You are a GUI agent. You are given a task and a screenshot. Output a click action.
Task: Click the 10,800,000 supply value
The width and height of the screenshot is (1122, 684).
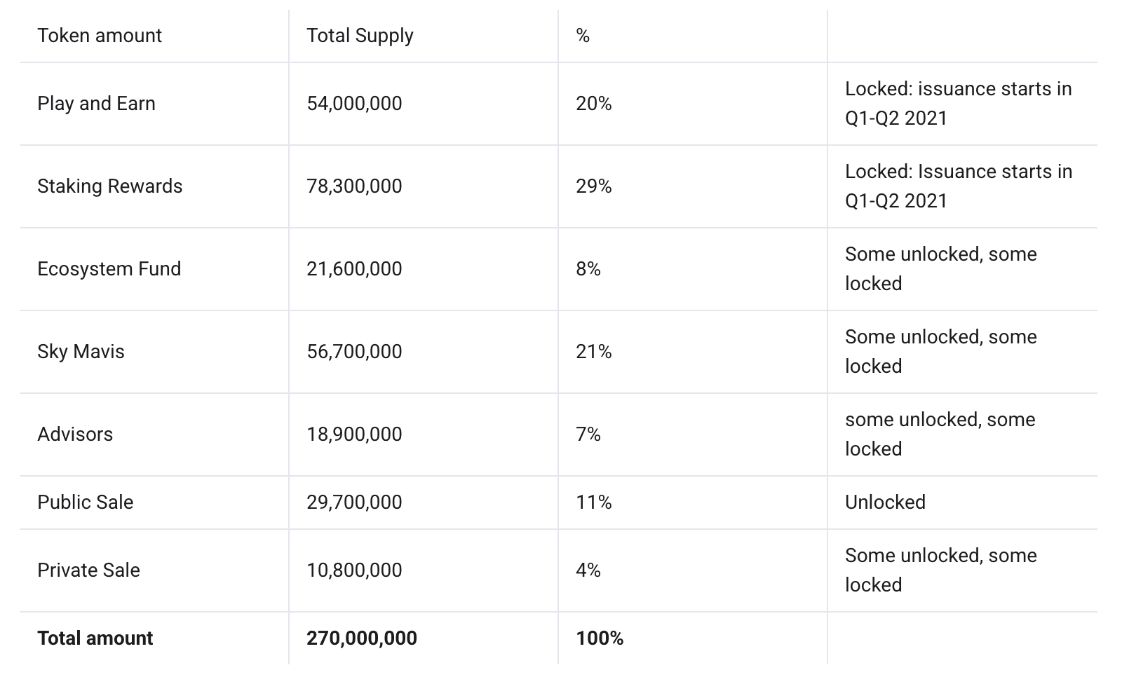(x=354, y=570)
